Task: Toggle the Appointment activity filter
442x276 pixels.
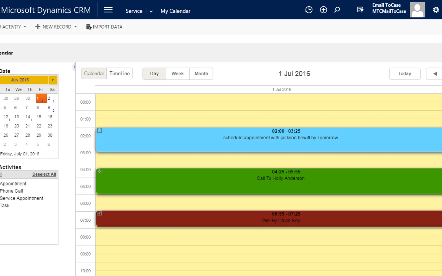Action: [13, 184]
